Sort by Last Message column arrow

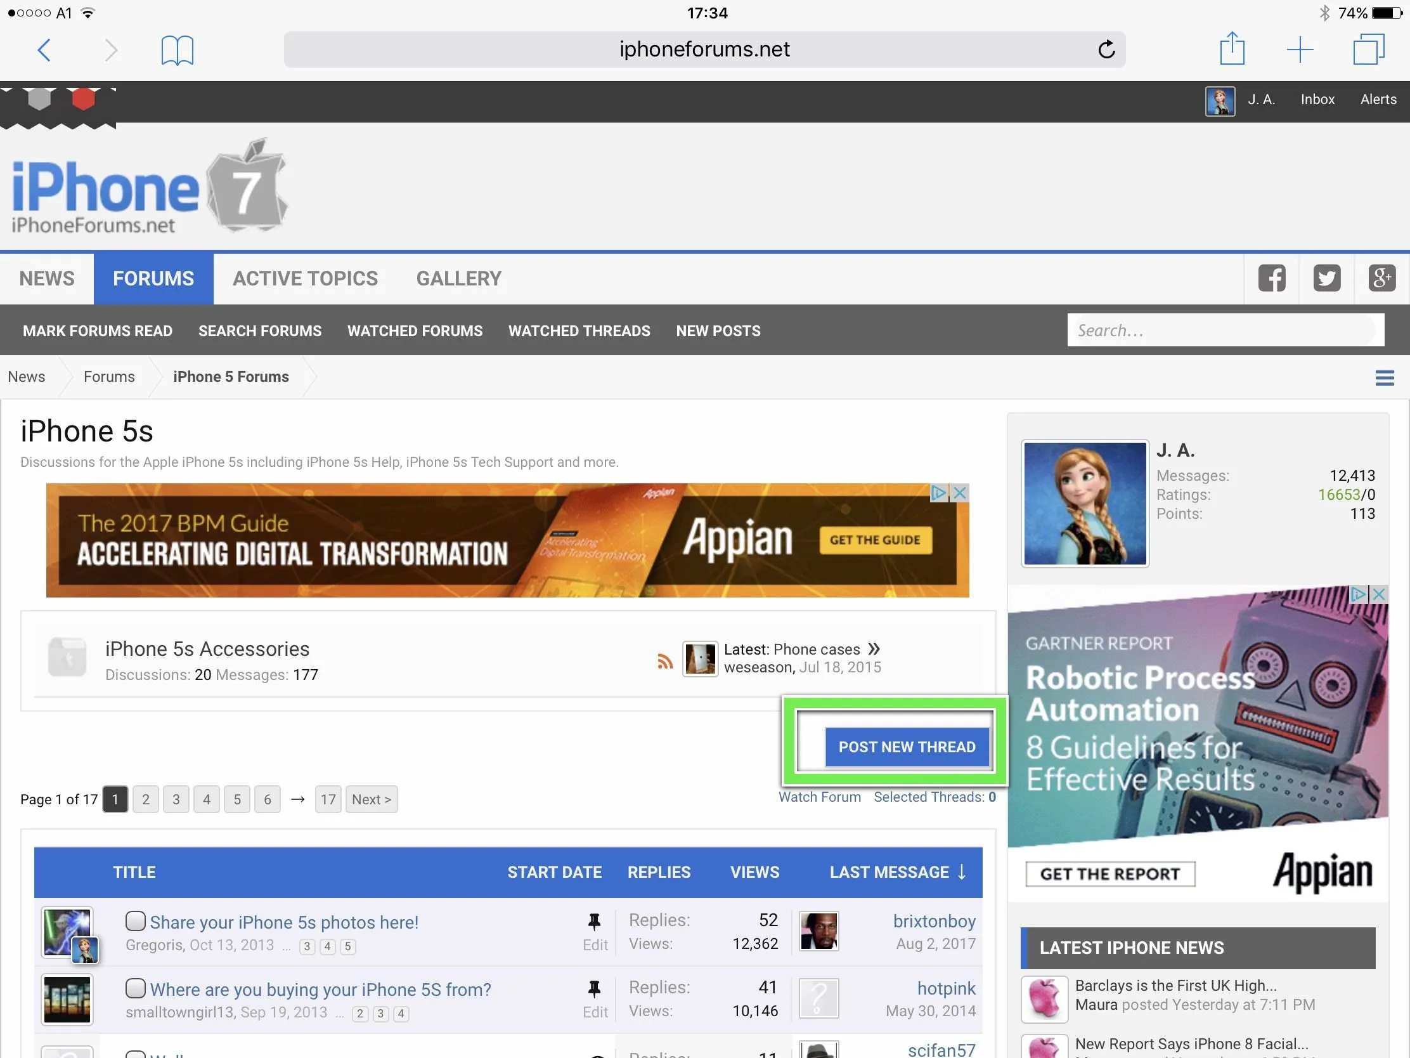pyautogui.click(x=962, y=872)
